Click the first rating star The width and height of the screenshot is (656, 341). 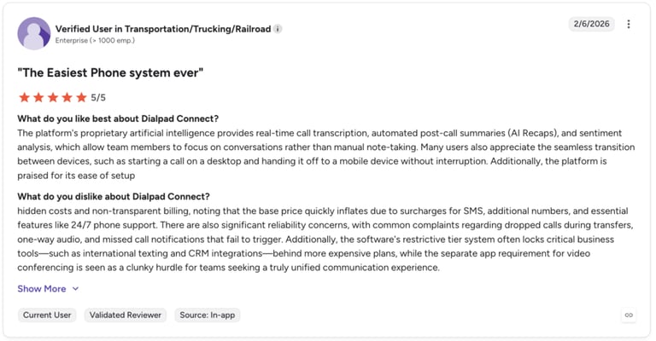[x=24, y=98]
